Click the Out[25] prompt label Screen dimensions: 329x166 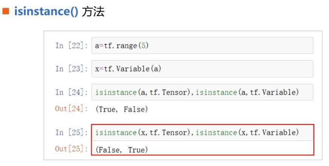71,149
